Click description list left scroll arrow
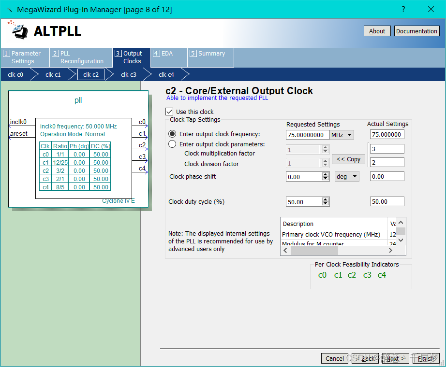The width and height of the screenshot is (446, 367). tap(285, 250)
